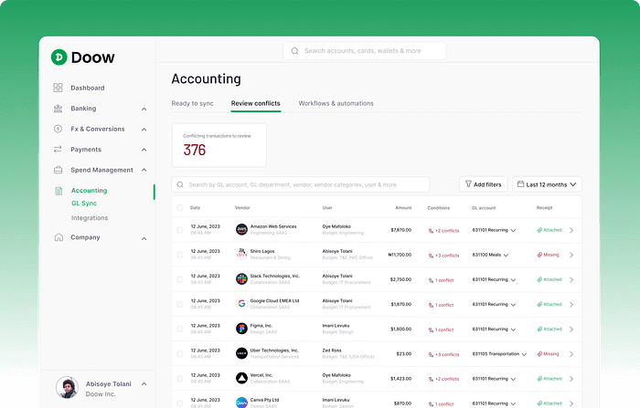Click the Doow logo icon

[59, 58]
